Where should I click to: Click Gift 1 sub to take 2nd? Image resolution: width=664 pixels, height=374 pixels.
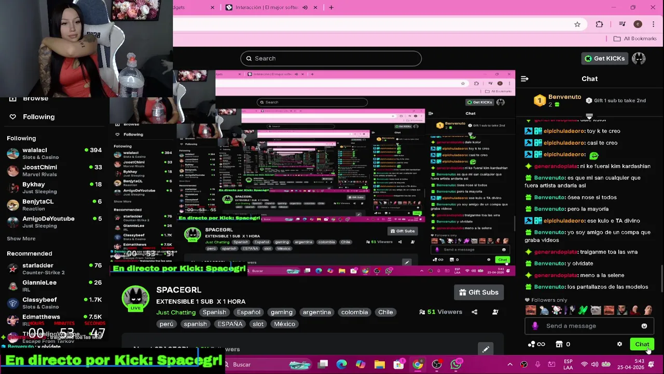616,100
